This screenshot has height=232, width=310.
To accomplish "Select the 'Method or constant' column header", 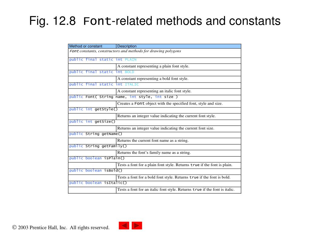I will tap(86, 46).
